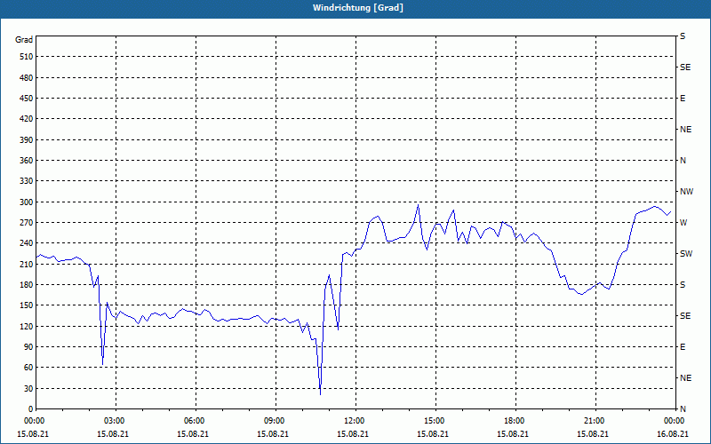Click the SE compass label aligned with 480
711x444 pixels.
pos(685,67)
